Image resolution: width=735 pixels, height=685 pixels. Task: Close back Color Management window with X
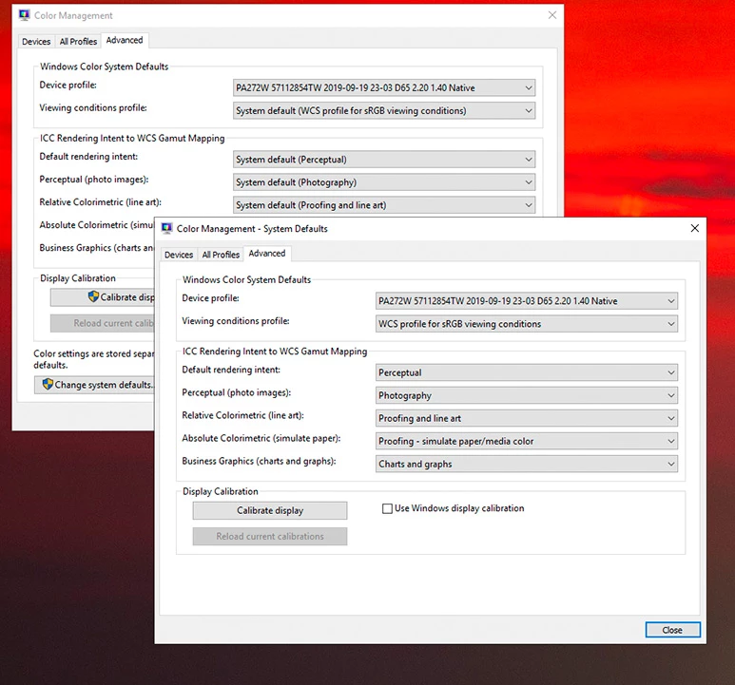tap(552, 15)
